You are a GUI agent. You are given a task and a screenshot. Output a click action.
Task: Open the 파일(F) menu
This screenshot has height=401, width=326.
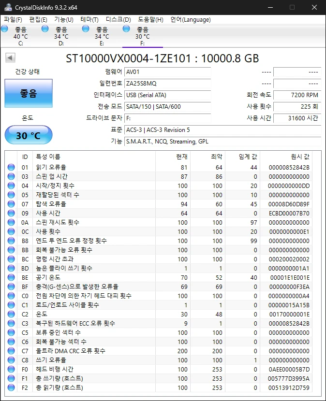13,20
